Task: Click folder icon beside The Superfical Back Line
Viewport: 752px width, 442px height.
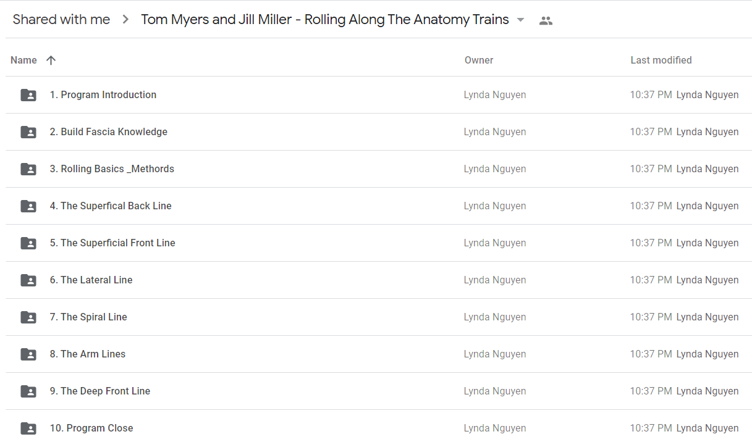Action: (x=28, y=206)
